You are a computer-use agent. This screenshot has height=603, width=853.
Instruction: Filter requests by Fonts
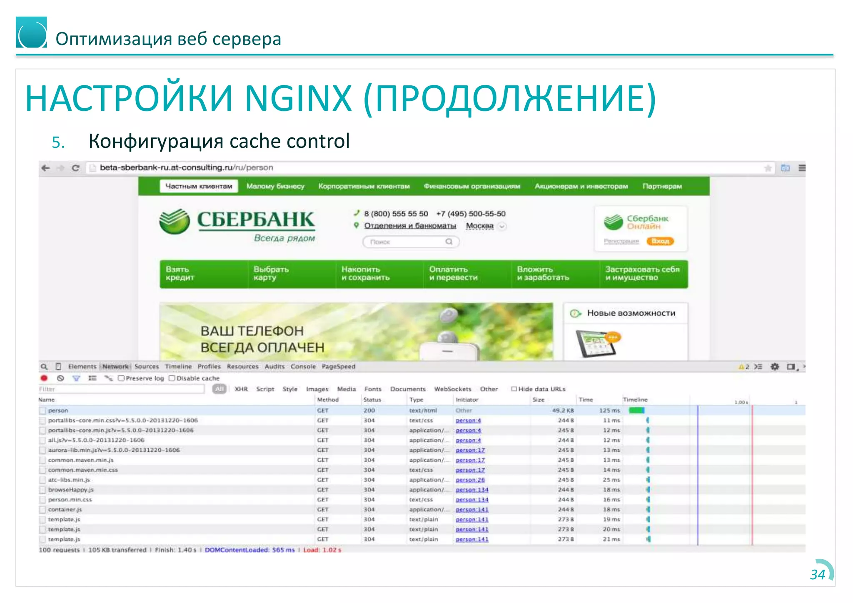point(373,389)
